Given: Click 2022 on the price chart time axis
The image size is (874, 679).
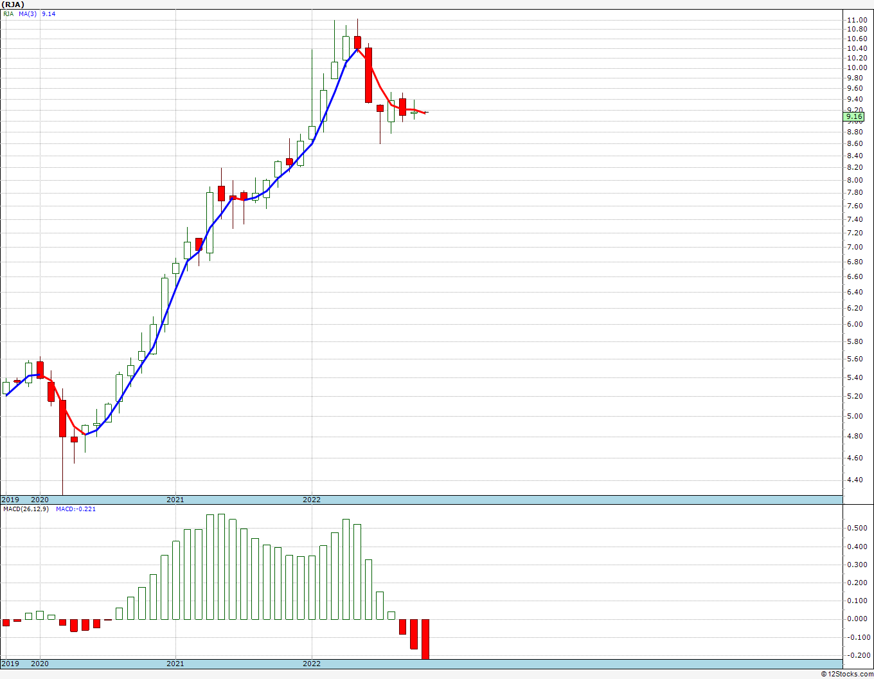Looking at the screenshot, I should click(x=312, y=500).
